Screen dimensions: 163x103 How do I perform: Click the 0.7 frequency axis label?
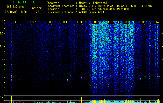tap(2, 85)
